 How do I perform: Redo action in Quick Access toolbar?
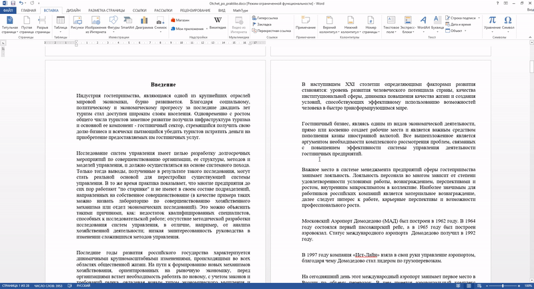32,3
